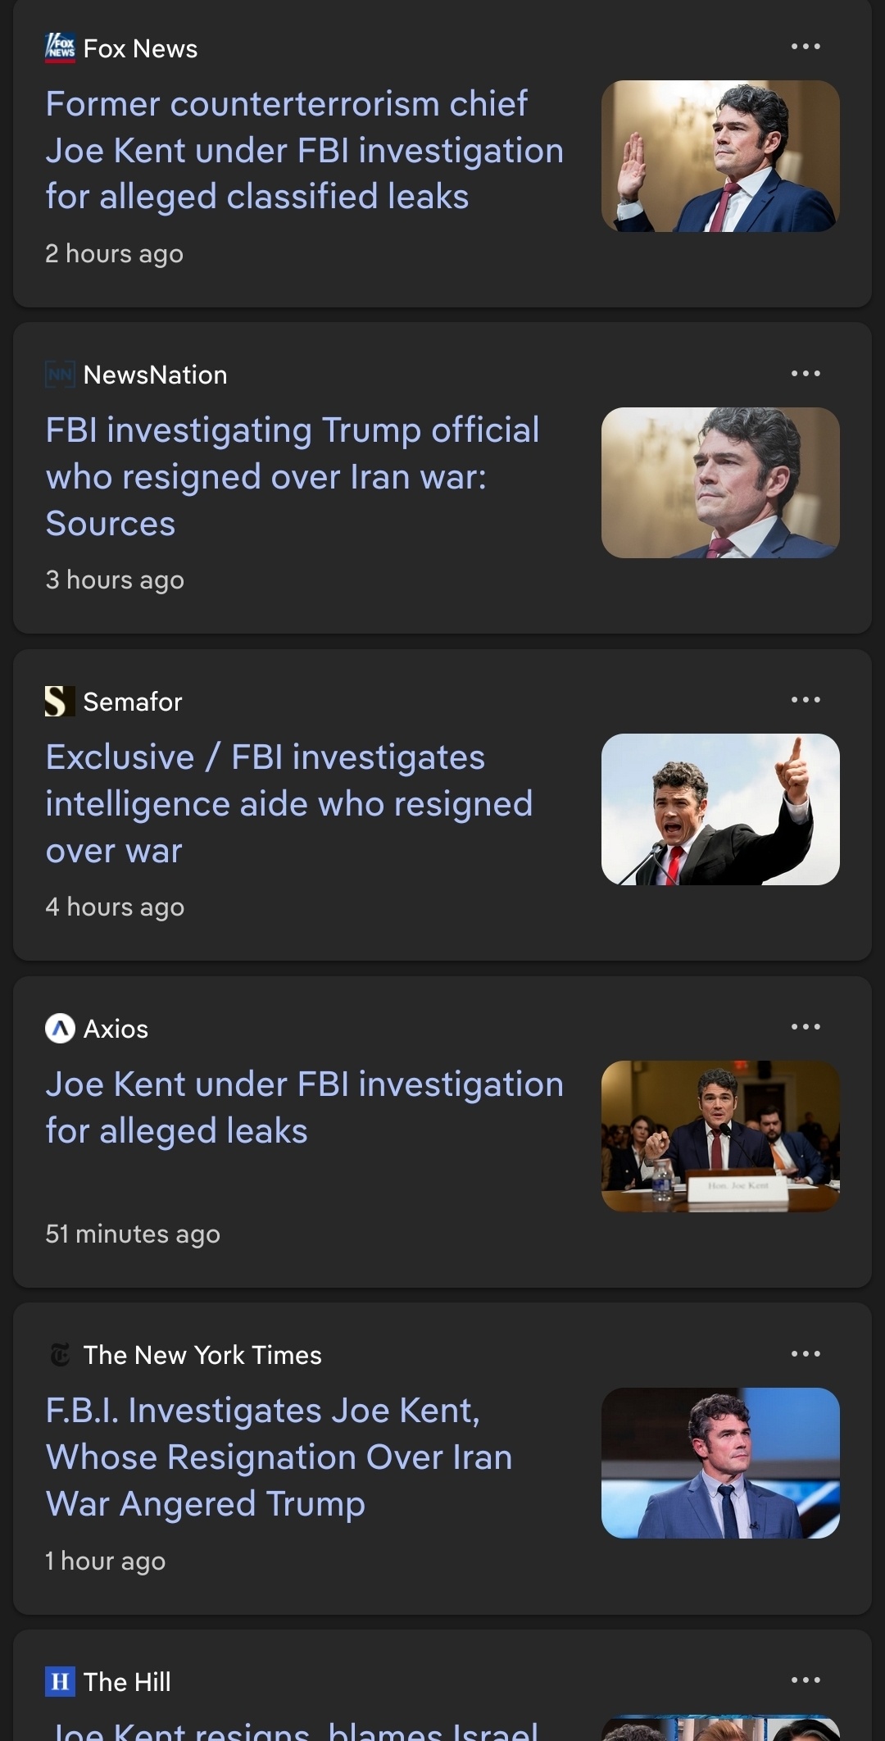Screen dimensions: 885x1741
Task: Open Semafor Exclusive FBI investigates headline
Action: 288,803
